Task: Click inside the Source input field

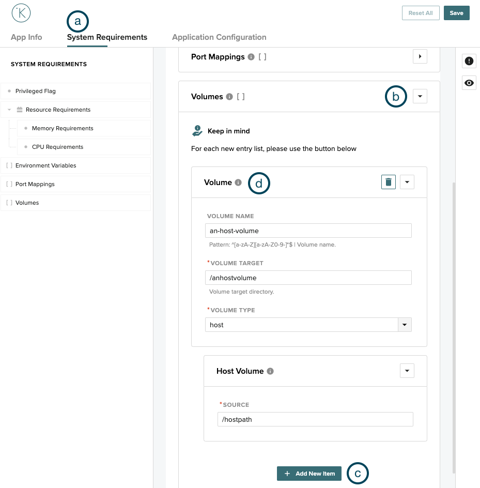Action: pyautogui.click(x=315, y=419)
